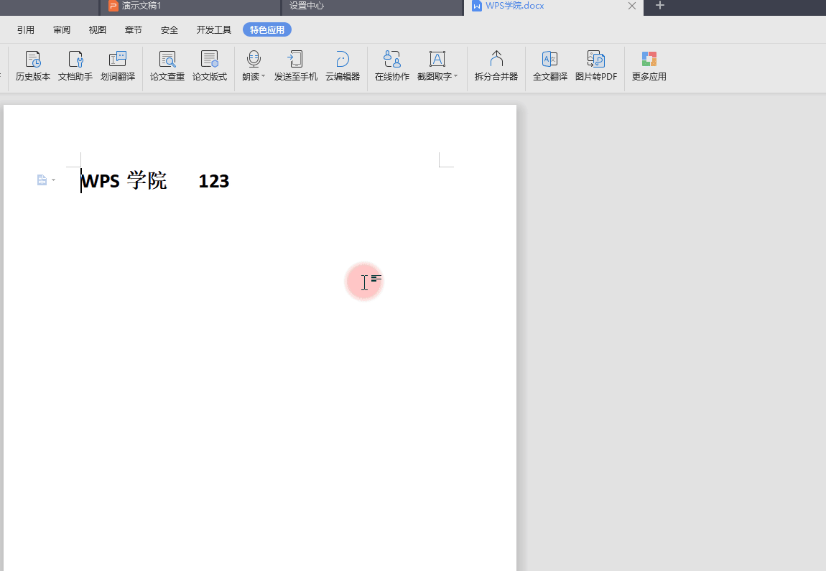
Task: Click the paragraph layout icon beside text
Action: [x=42, y=180]
